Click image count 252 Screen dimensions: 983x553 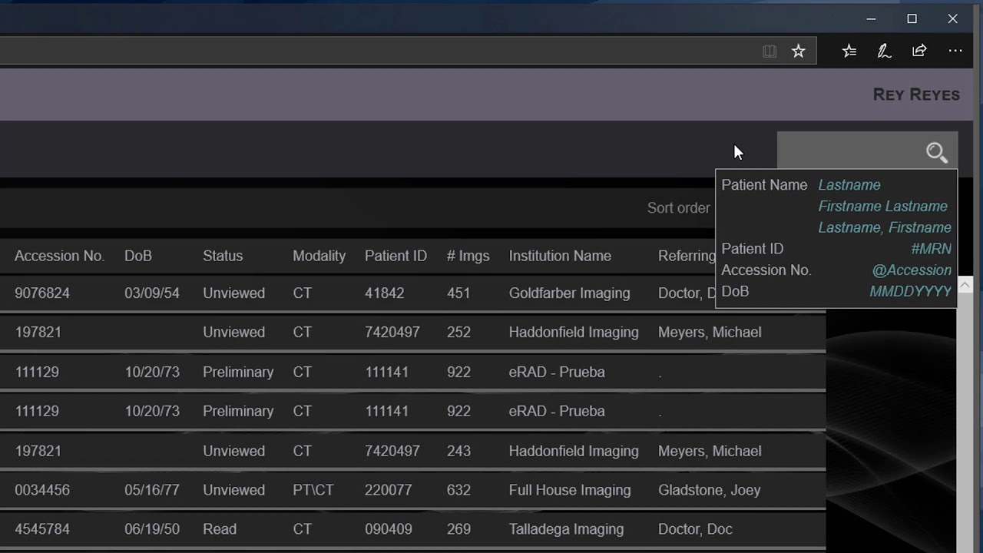[x=458, y=333]
